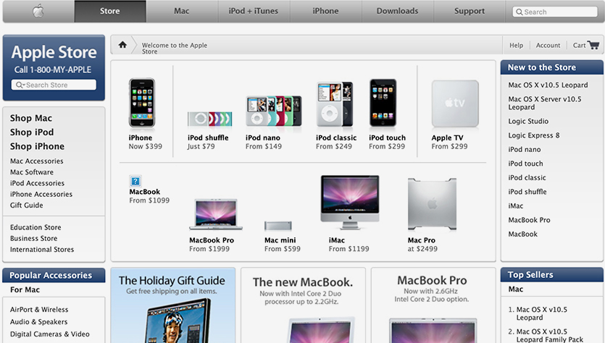Viewport: 605px width, 343px height.
Task: Open Audio & Speakers accessories link
Action: pos(38,322)
